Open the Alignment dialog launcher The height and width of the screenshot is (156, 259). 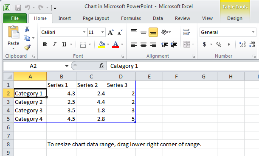coord(193,56)
